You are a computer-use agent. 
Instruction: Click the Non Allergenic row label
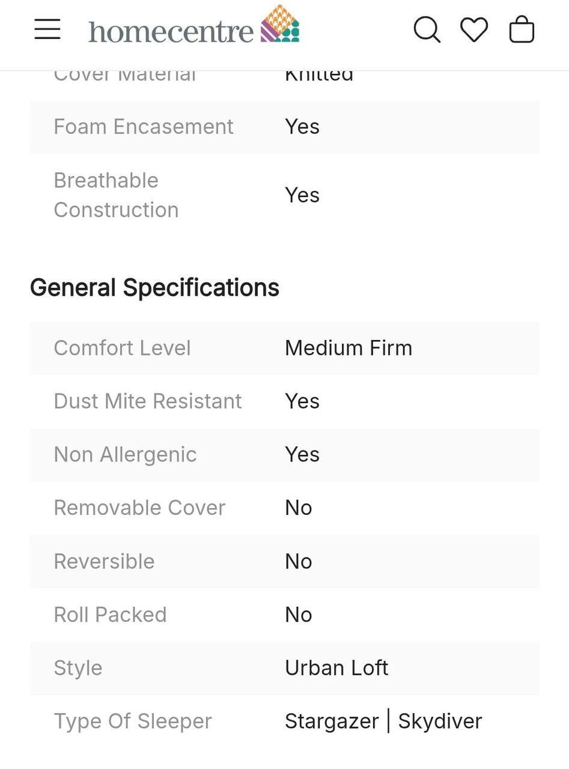click(125, 455)
